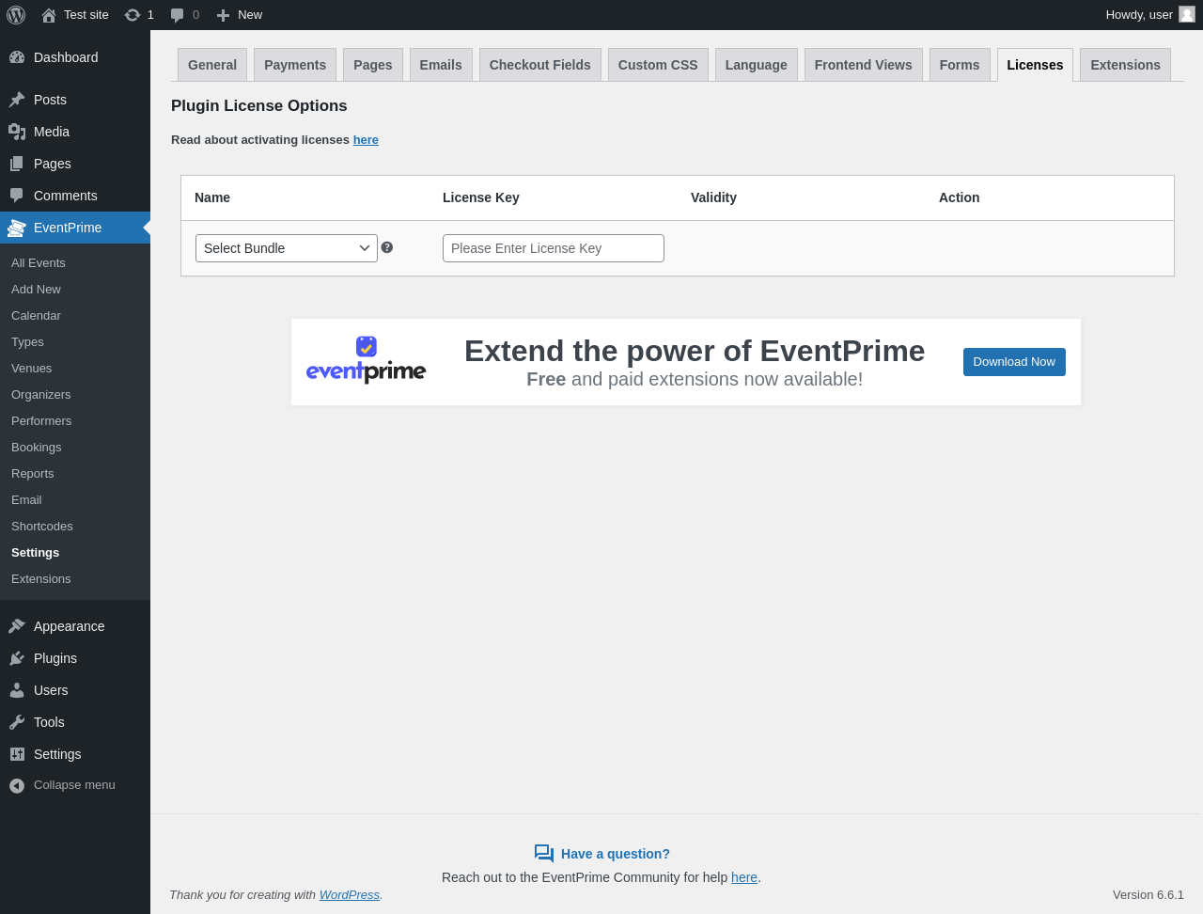Select the Licenses tab
The height and width of the screenshot is (914, 1203).
1035,65
